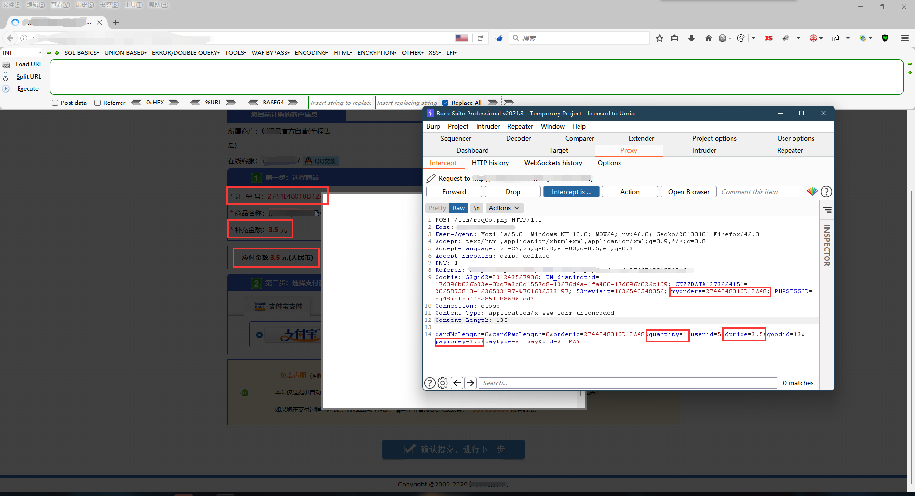Expand the Actions dropdown in request editor
Viewport: 915px width, 496px height.
[504, 208]
